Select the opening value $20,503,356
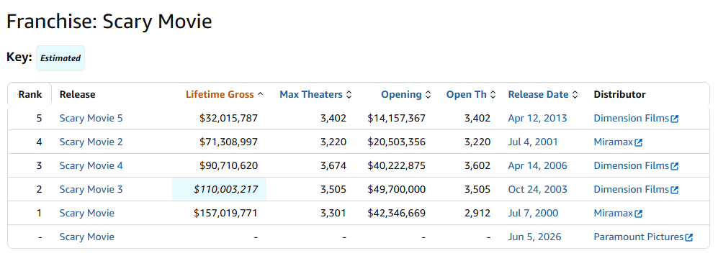This screenshot has height=261, width=718. pyautogui.click(x=397, y=142)
